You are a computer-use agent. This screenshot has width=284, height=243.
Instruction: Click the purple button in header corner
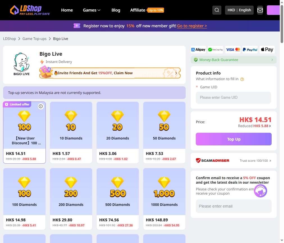[x=273, y=10]
